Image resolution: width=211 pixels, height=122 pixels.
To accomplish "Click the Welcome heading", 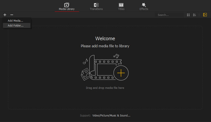I will pos(105,39).
